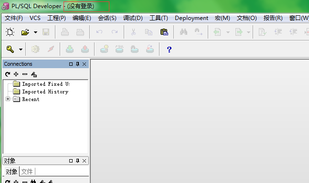Switch to the 对象 tab
Viewport: 309px width, 183px height.
point(11,172)
